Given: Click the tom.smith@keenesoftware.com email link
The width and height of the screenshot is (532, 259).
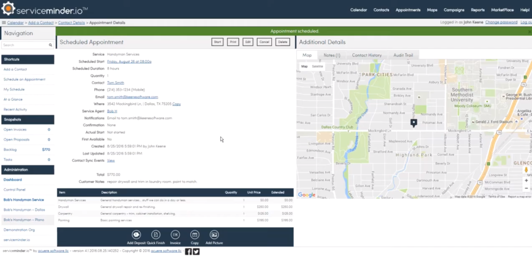Looking at the screenshot, I should [x=132, y=97].
